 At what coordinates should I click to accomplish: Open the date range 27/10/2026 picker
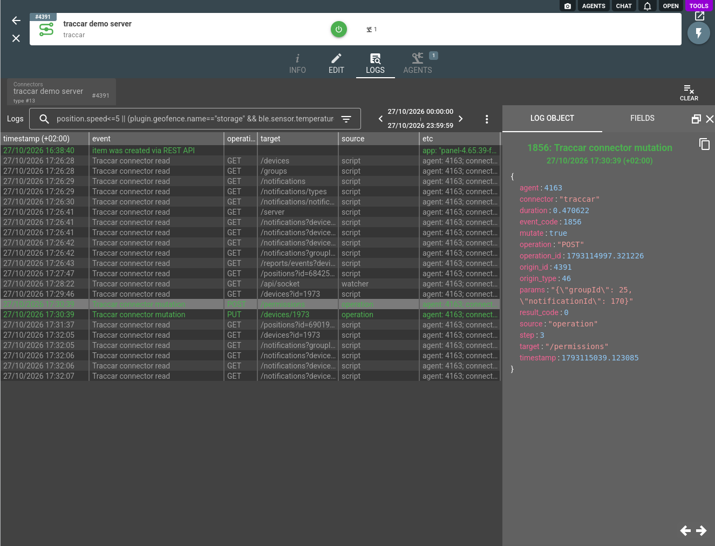point(420,119)
